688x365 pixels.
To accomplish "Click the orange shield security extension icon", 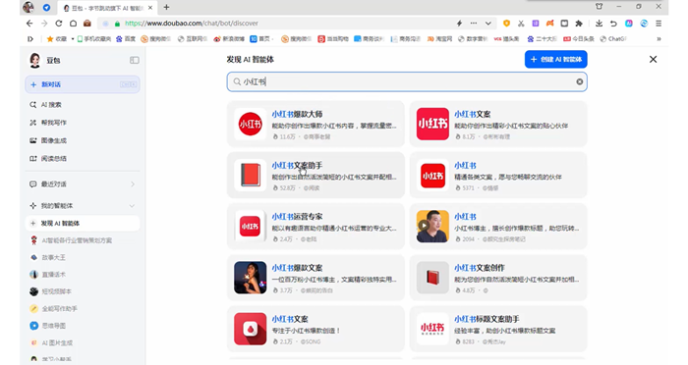I will [506, 24].
